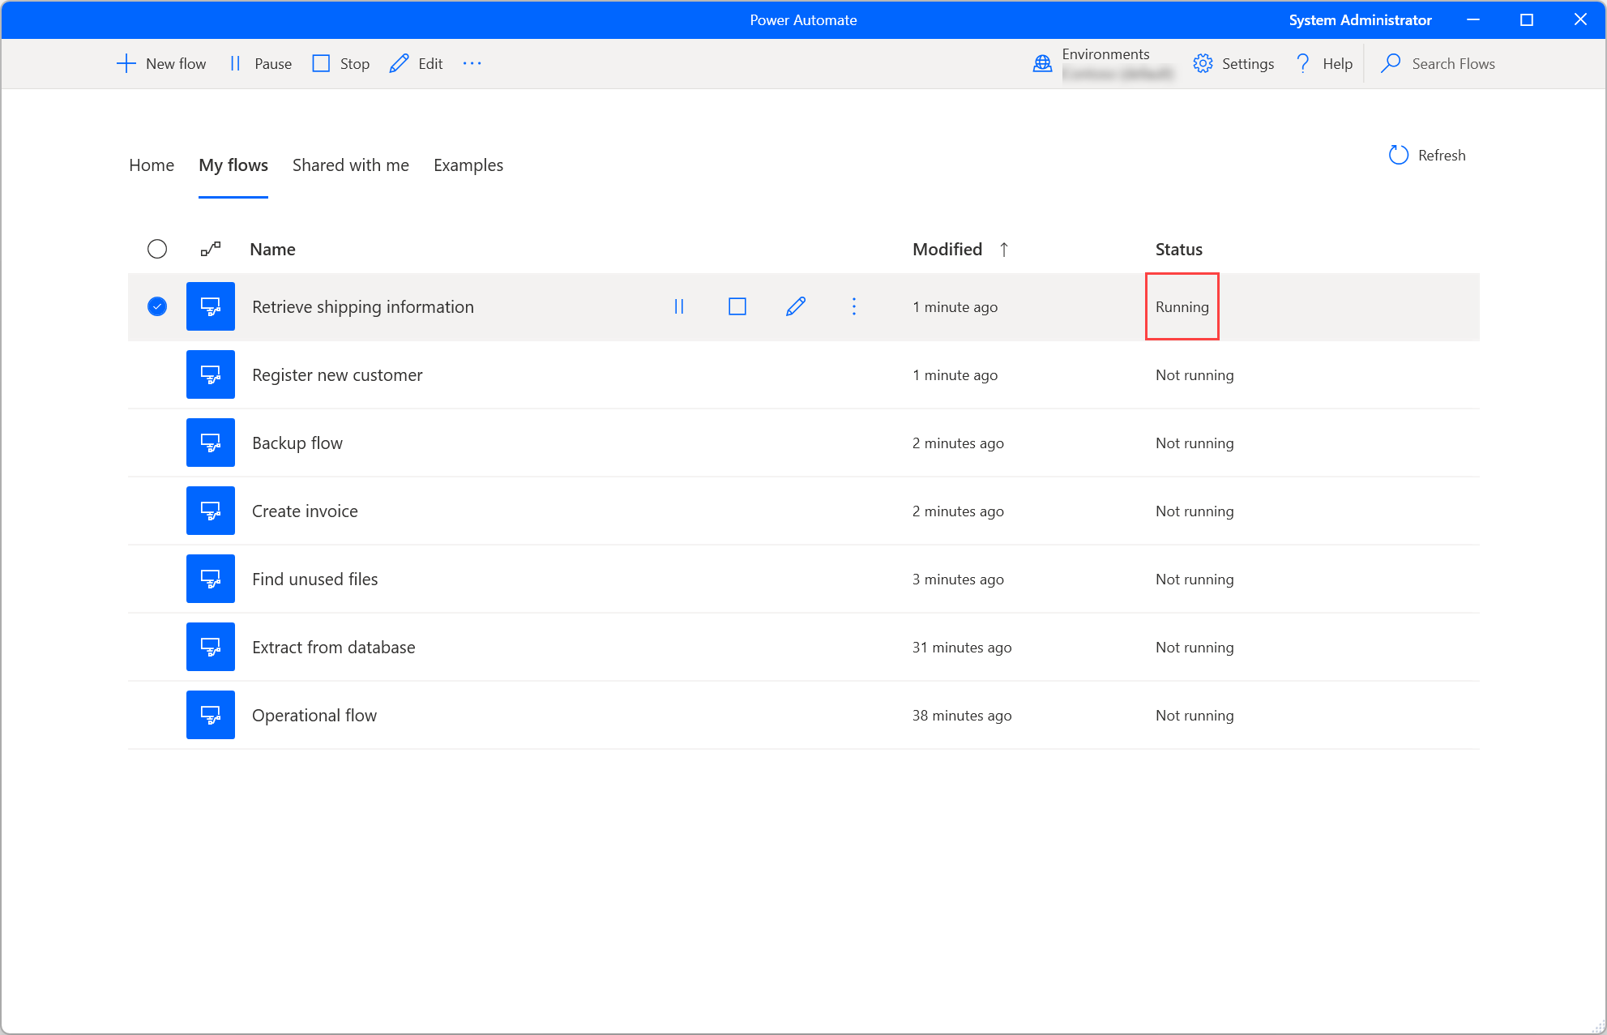Expand the Environments dropdown in header

tap(1101, 64)
